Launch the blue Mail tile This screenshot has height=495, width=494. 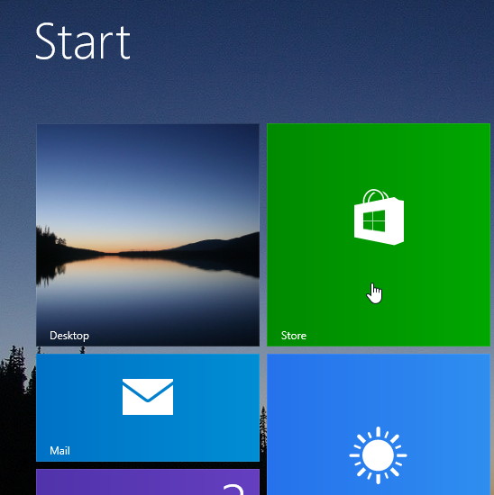(148, 408)
